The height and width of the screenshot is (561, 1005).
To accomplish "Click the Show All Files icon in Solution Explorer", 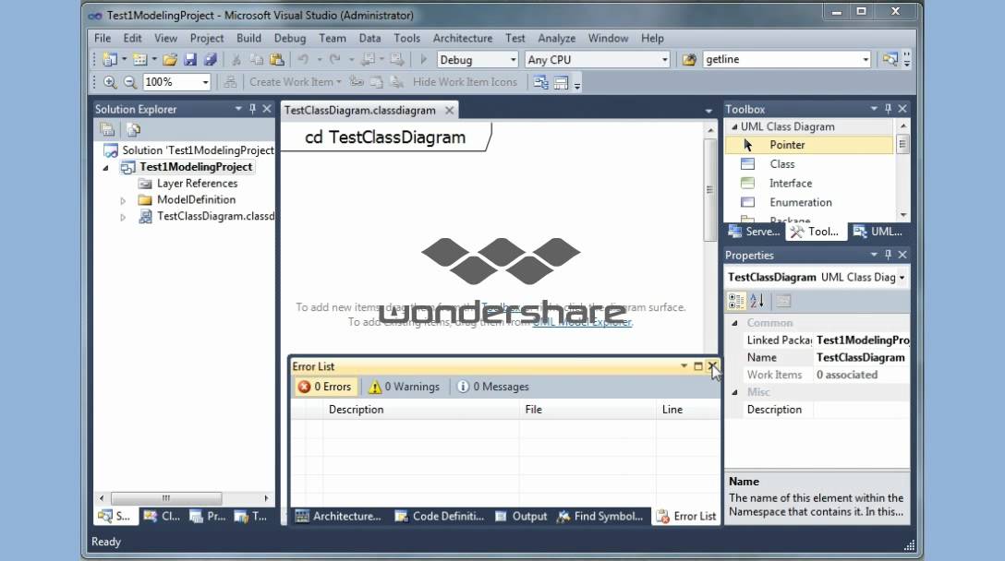I will (x=133, y=130).
